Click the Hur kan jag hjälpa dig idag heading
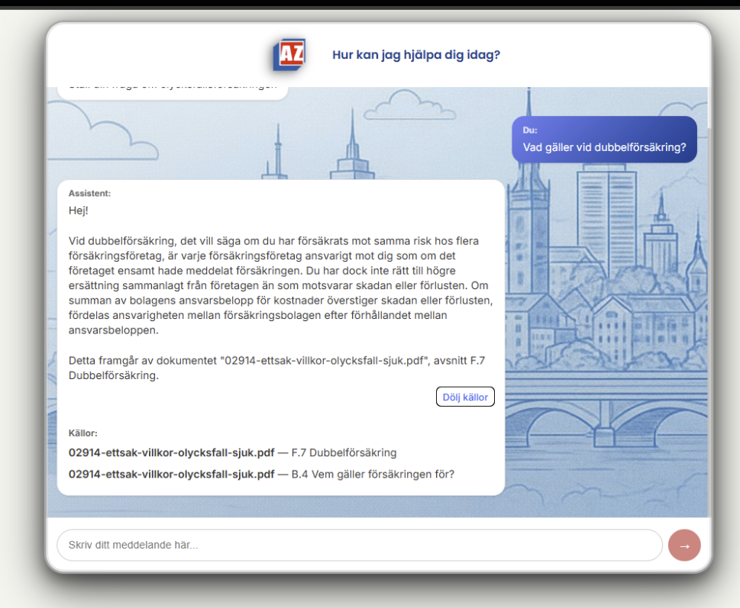The image size is (740, 608). pyautogui.click(x=416, y=55)
